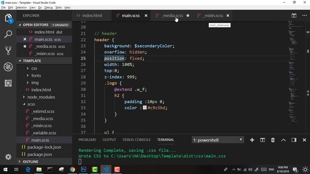310x174 pixels.
Task: Open the Windows Start menu
Action: [x=5, y=170]
